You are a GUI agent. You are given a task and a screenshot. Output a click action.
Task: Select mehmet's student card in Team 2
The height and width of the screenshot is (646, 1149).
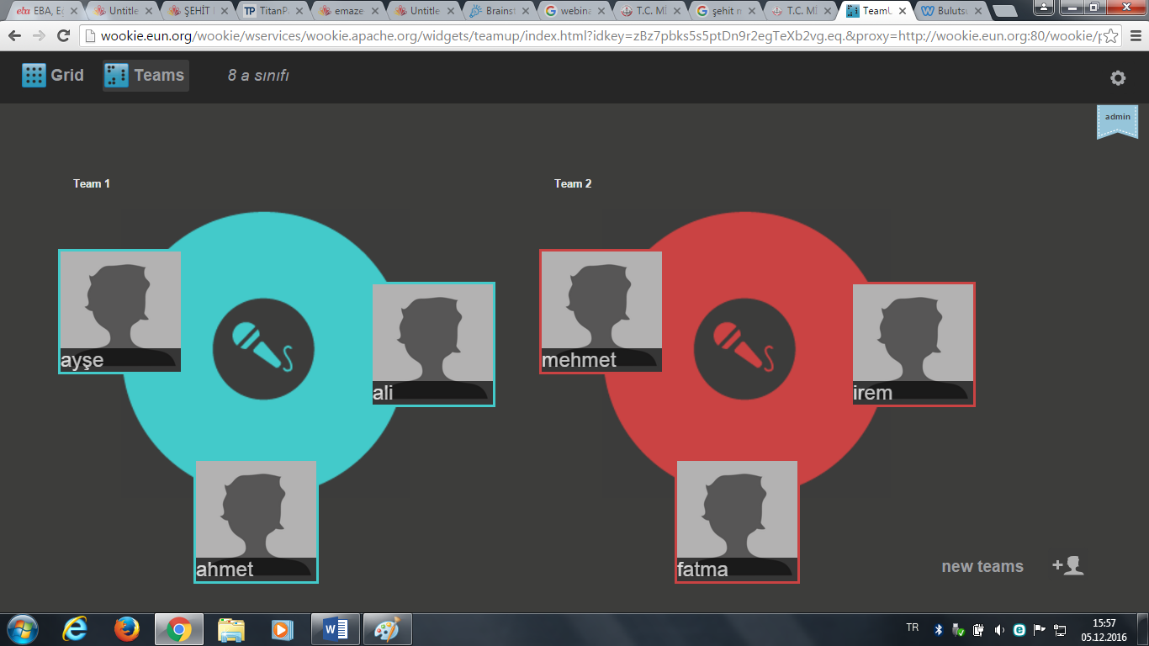point(600,311)
